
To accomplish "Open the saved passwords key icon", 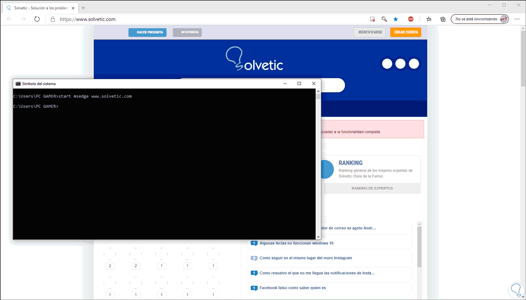I will [x=384, y=19].
